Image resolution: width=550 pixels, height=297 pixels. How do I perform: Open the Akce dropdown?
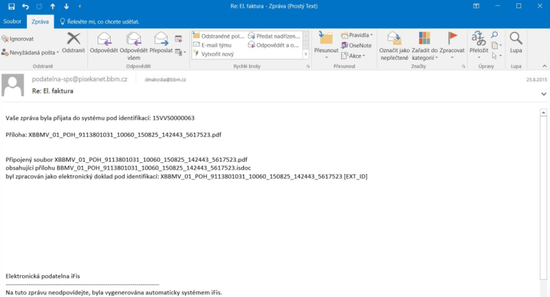click(353, 56)
